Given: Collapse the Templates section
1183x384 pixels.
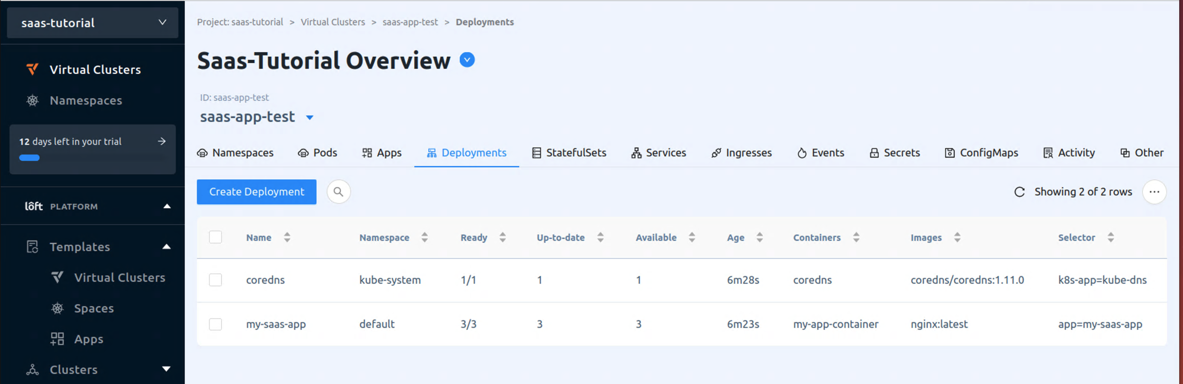Looking at the screenshot, I should [x=166, y=247].
